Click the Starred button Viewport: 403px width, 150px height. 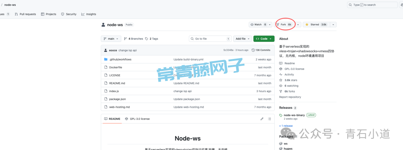[x=316, y=25]
